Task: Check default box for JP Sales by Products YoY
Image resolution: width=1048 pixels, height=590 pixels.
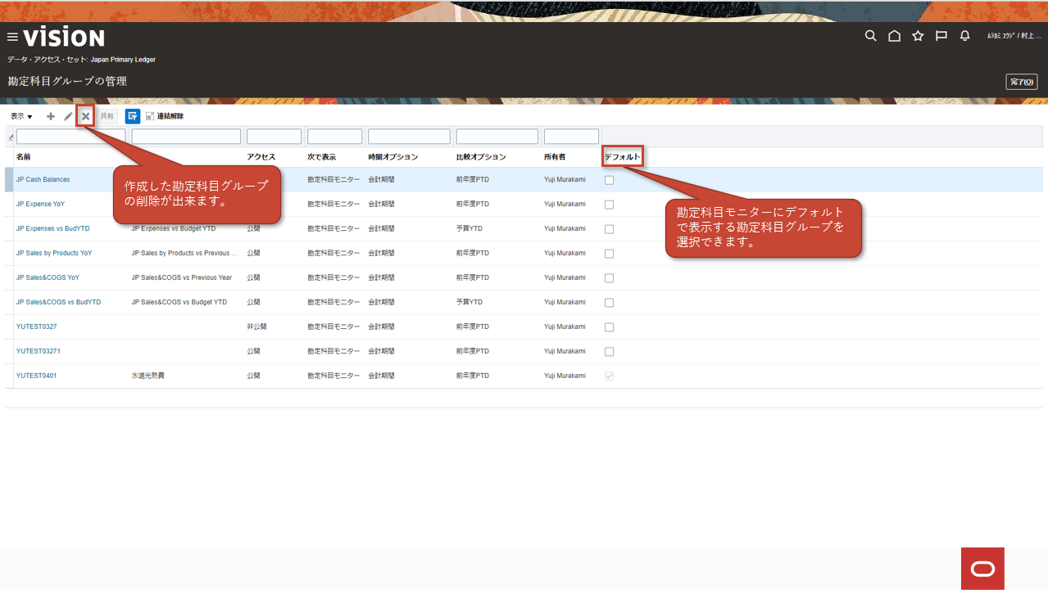Action: [x=609, y=254]
